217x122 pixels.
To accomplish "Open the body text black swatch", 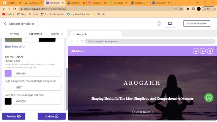I will tap(8, 101).
